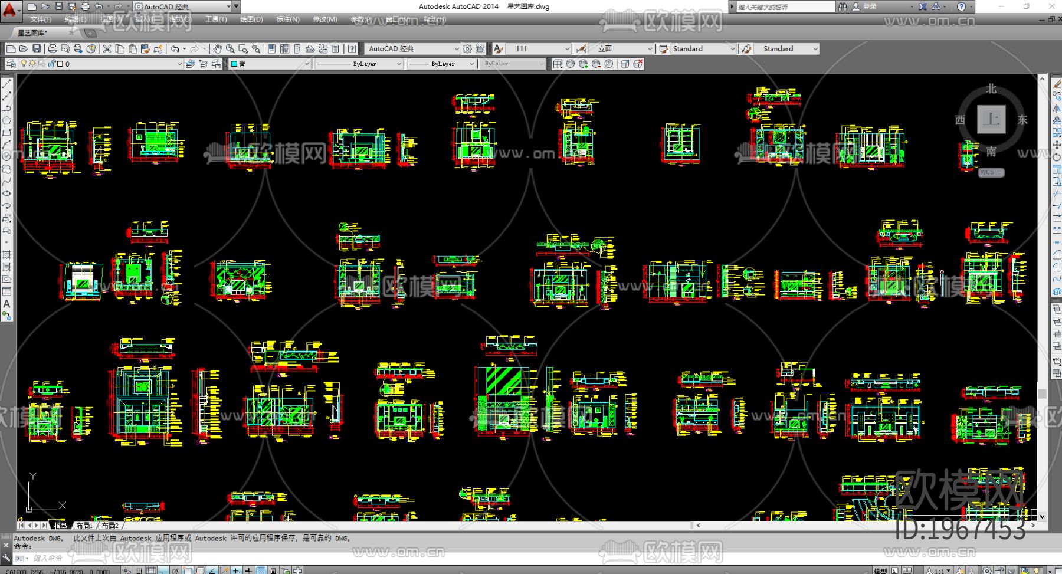Click the Table Style icon beside Standard
Screen dimensions: 1062x574
point(664,48)
